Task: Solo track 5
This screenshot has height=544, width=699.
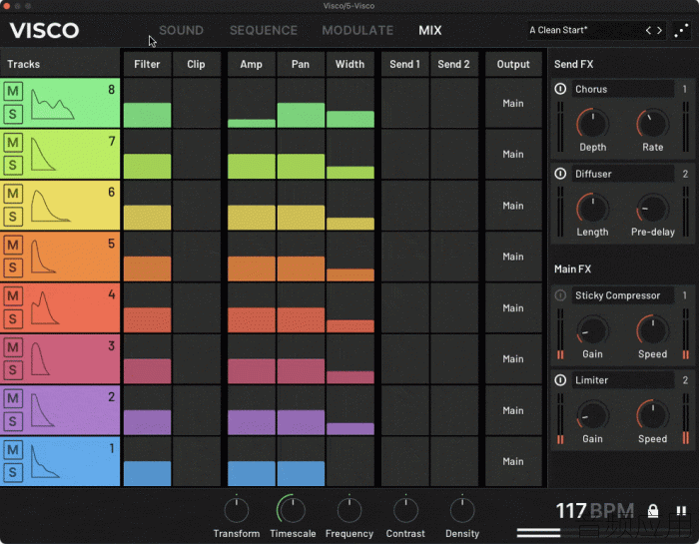Action: tap(12, 268)
